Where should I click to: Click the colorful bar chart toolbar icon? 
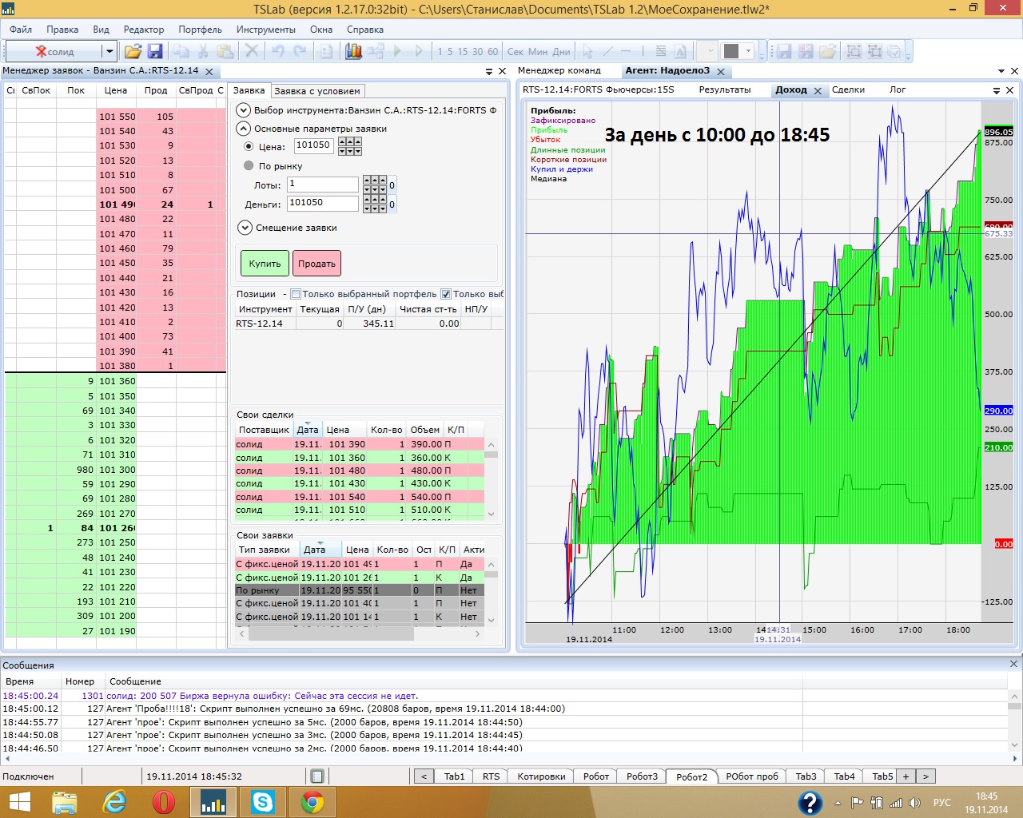(353, 51)
